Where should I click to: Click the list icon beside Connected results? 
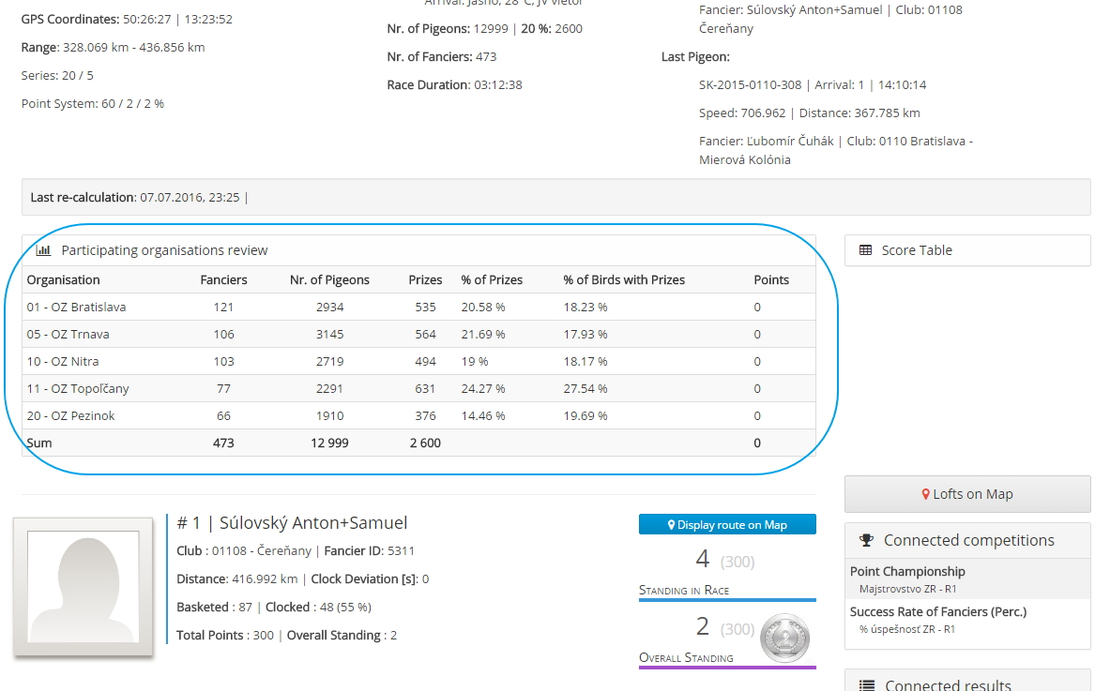(x=867, y=685)
